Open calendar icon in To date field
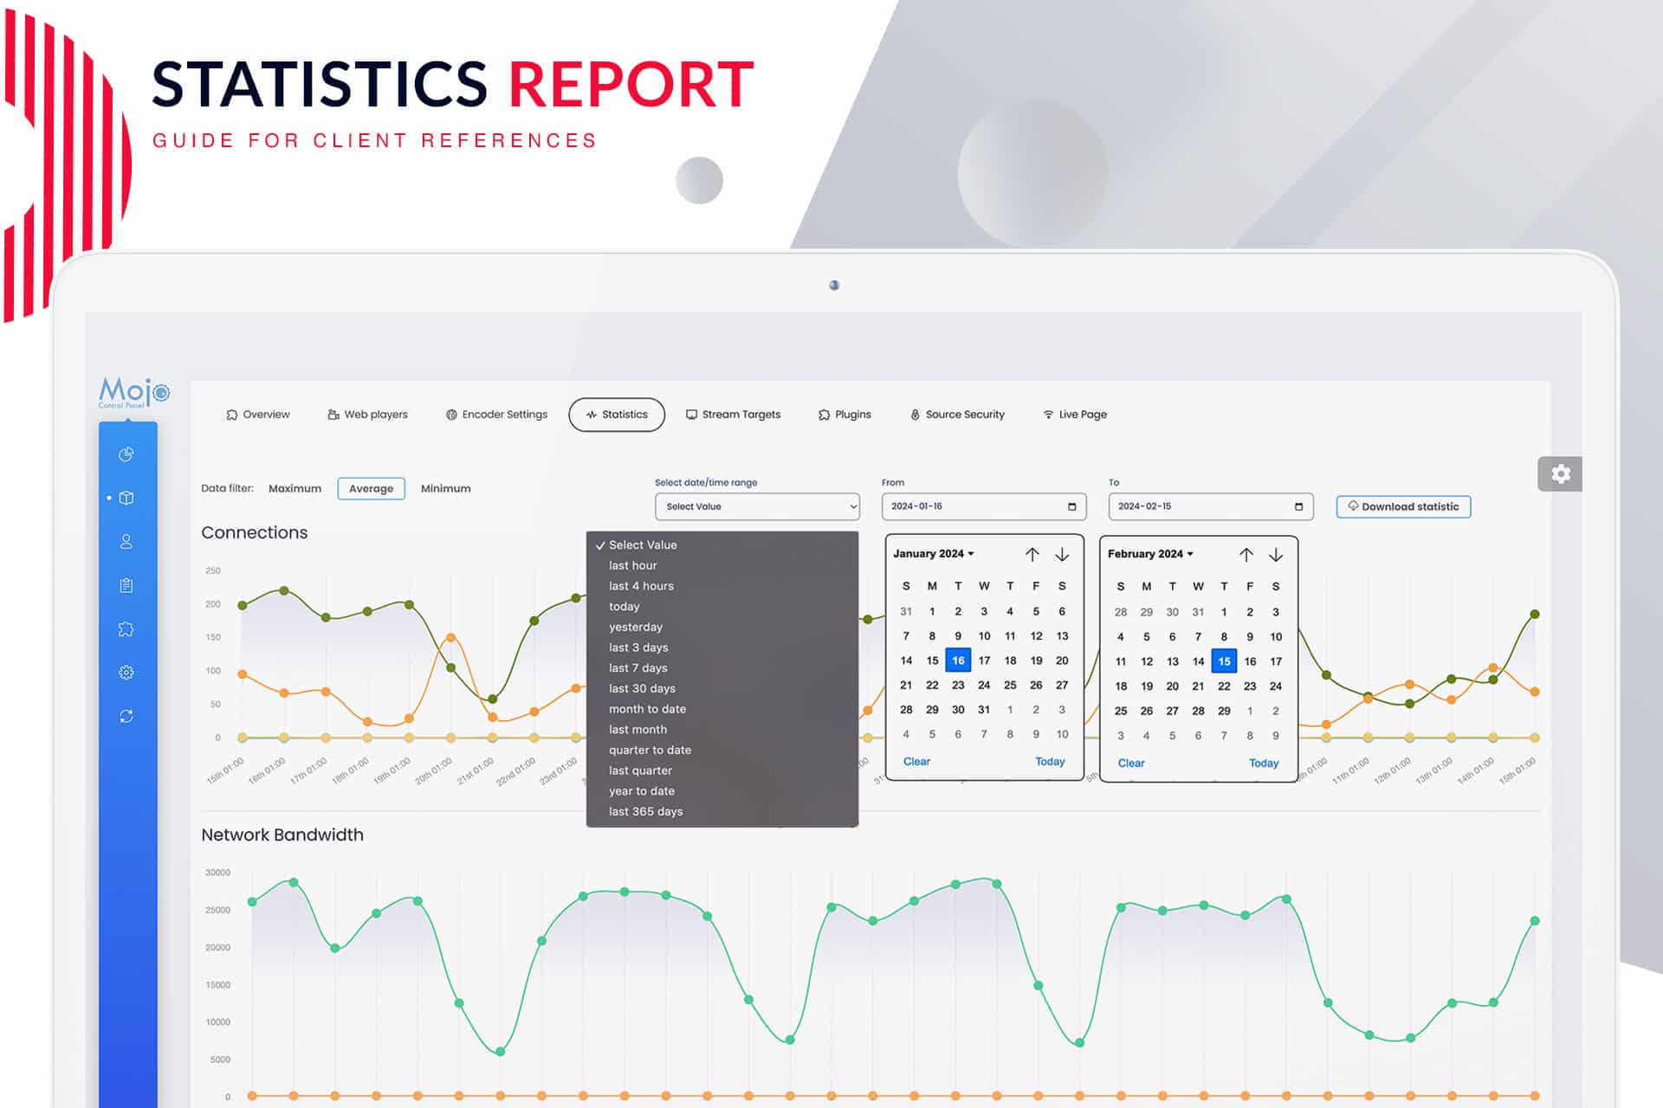This screenshot has width=1663, height=1108. click(x=1298, y=506)
